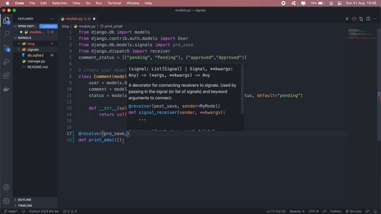
Task: Expand the Outline section
Action: 24,200
